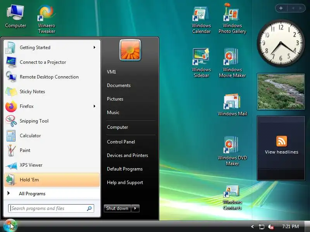Open Pictures from the Start menu
Viewport: 310px width, 232px height.
115,99
